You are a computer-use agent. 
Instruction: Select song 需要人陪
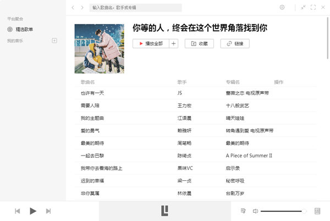pyautogui.click(x=90, y=106)
